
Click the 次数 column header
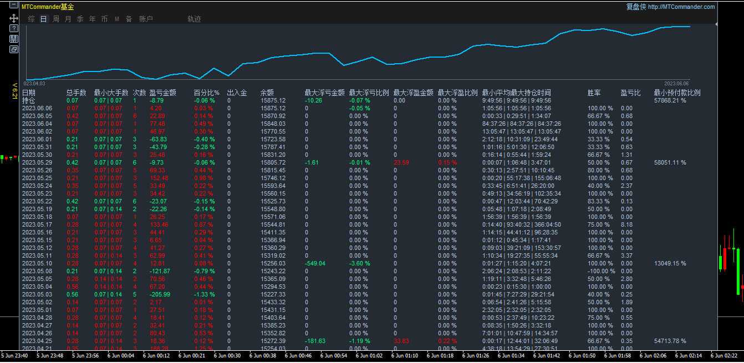coord(139,93)
